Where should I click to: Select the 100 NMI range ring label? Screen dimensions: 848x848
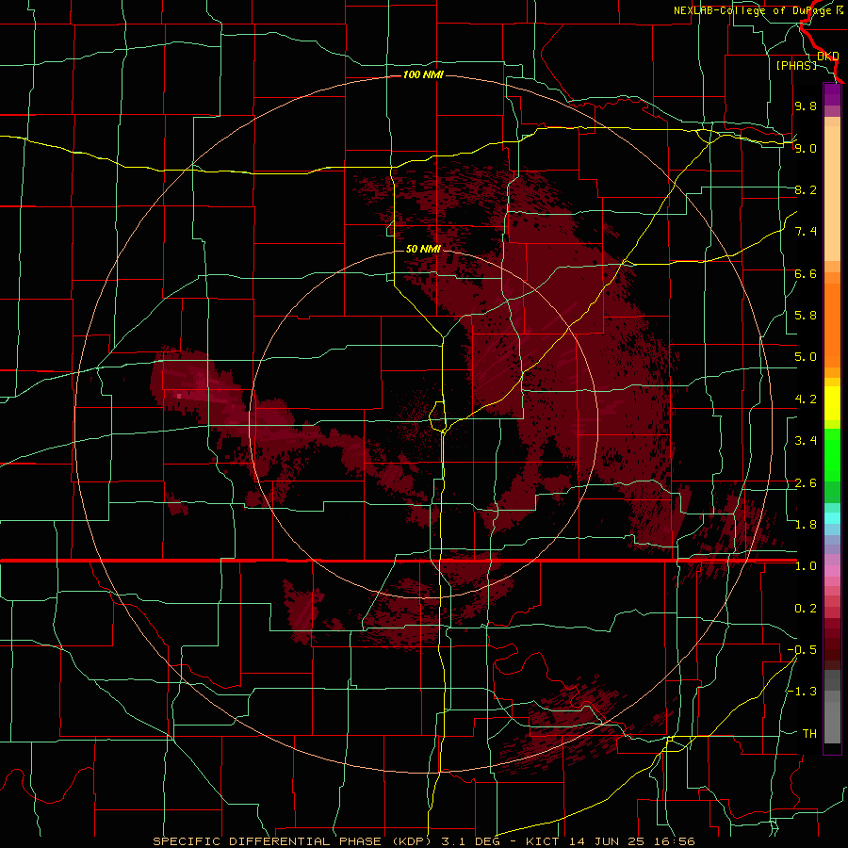(423, 74)
